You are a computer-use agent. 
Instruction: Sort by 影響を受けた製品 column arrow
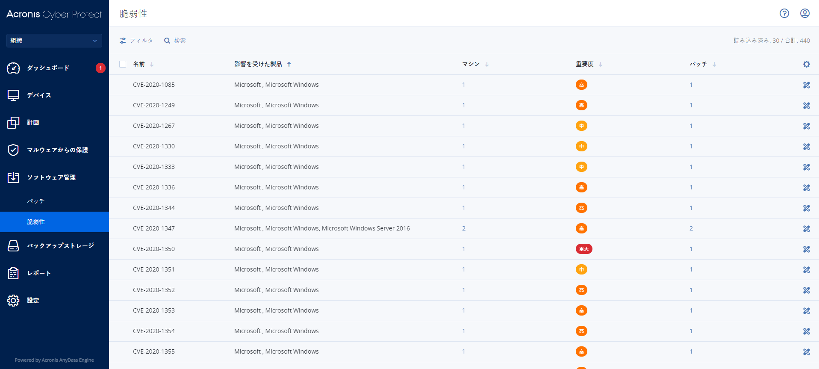click(289, 65)
